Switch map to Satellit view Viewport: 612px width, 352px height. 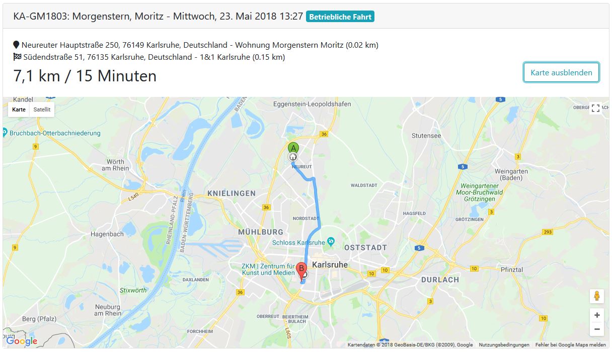pyautogui.click(x=42, y=109)
